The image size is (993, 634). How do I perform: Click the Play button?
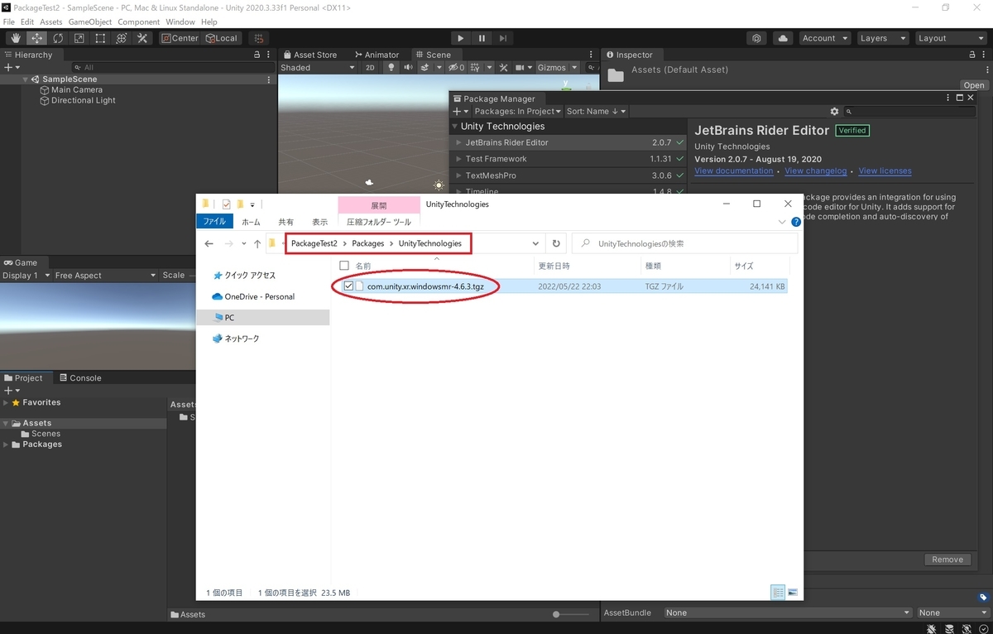click(461, 38)
